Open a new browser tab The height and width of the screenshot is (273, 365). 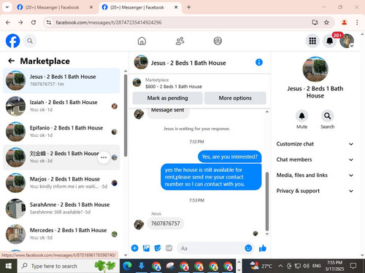189,7
